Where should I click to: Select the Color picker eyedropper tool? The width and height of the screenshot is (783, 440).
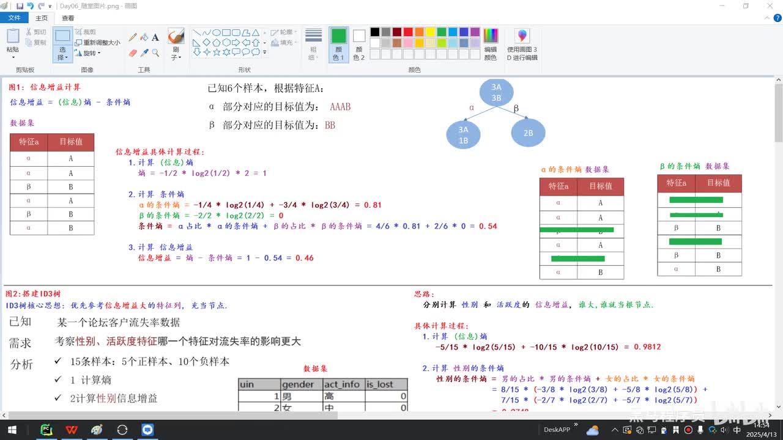click(x=144, y=53)
